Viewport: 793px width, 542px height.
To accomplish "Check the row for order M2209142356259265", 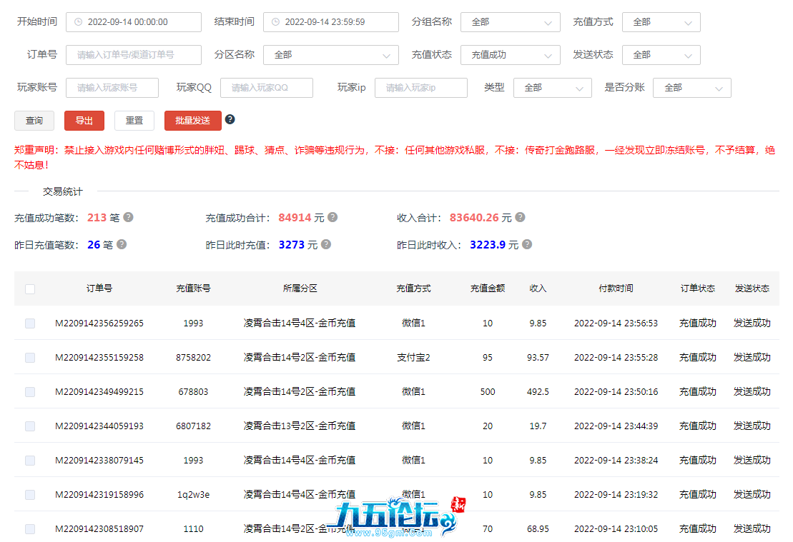I will tap(30, 323).
